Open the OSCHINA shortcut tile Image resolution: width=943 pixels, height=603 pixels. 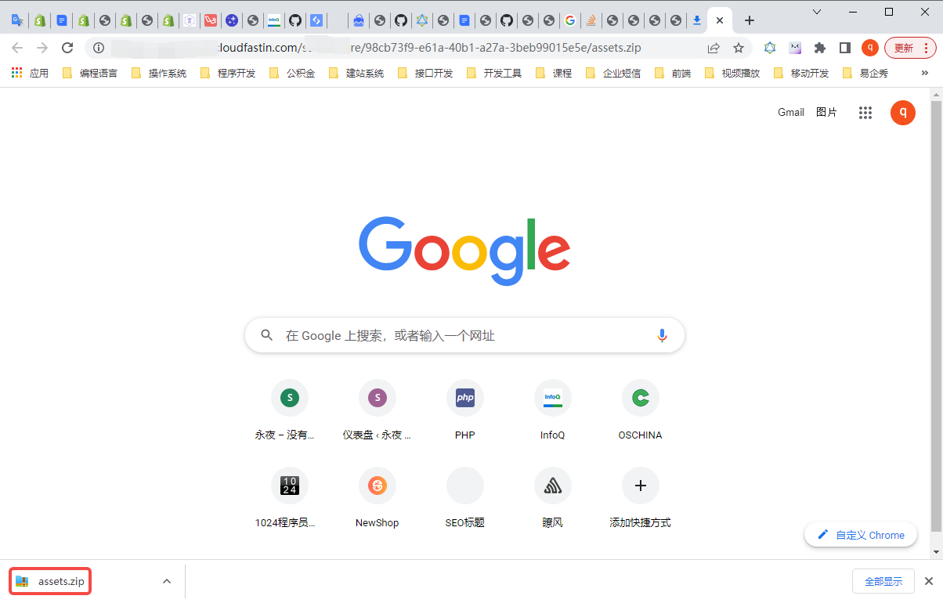click(x=641, y=412)
